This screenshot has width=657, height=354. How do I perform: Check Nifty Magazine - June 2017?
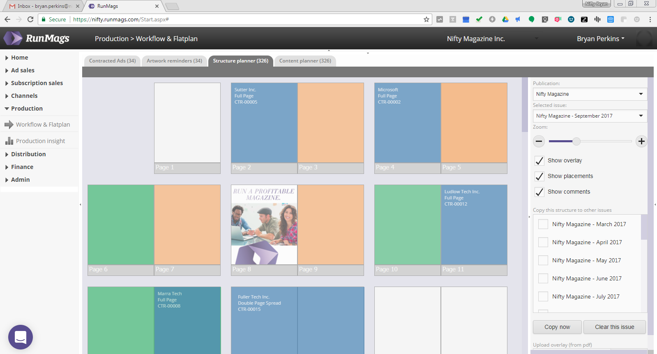[x=543, y=278]
